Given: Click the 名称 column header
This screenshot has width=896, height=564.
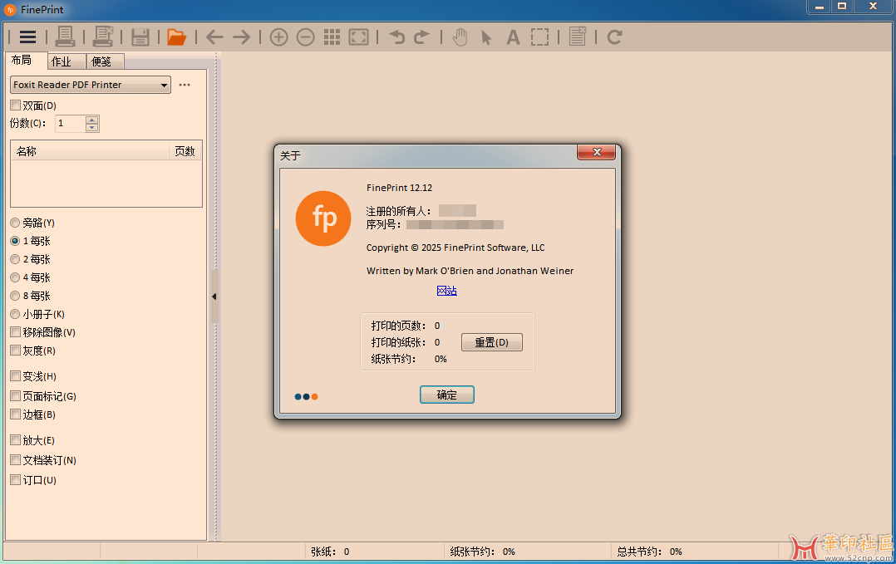Looking at the screenshot, I should click(x=91, y=151).
